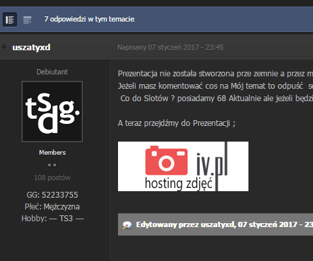Screen dimensions: 313x261
Task: Click the Members group label
Action: coord(52,153)
